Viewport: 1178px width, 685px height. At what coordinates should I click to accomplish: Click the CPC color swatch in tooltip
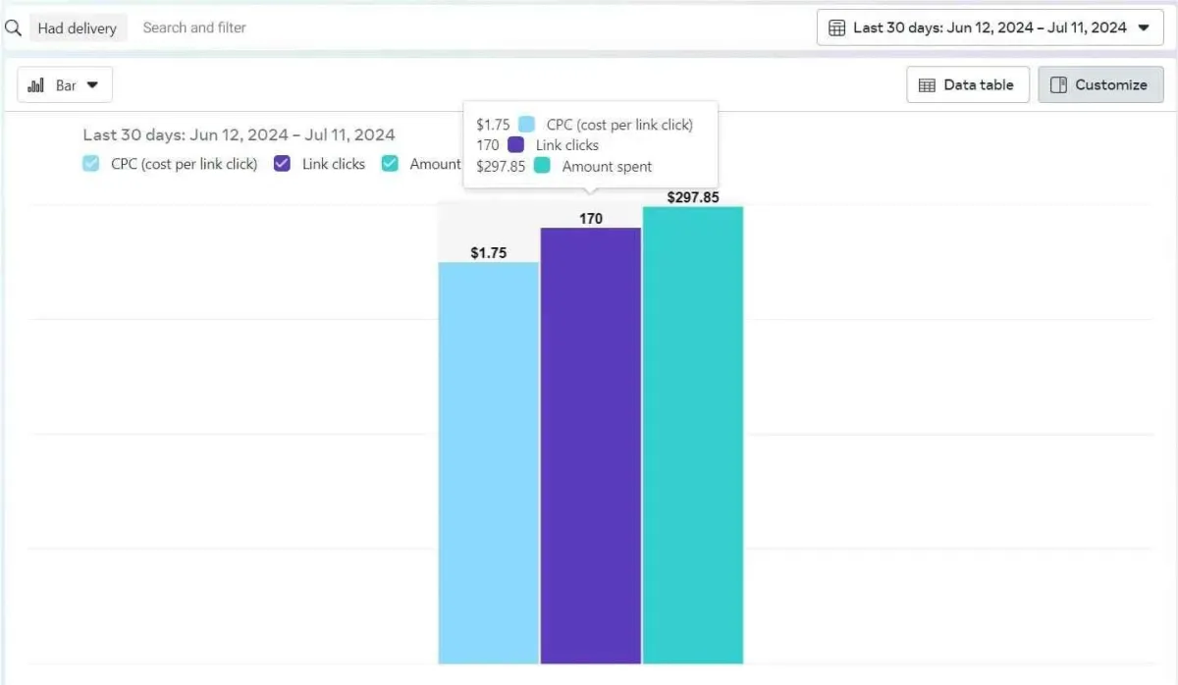527,125
